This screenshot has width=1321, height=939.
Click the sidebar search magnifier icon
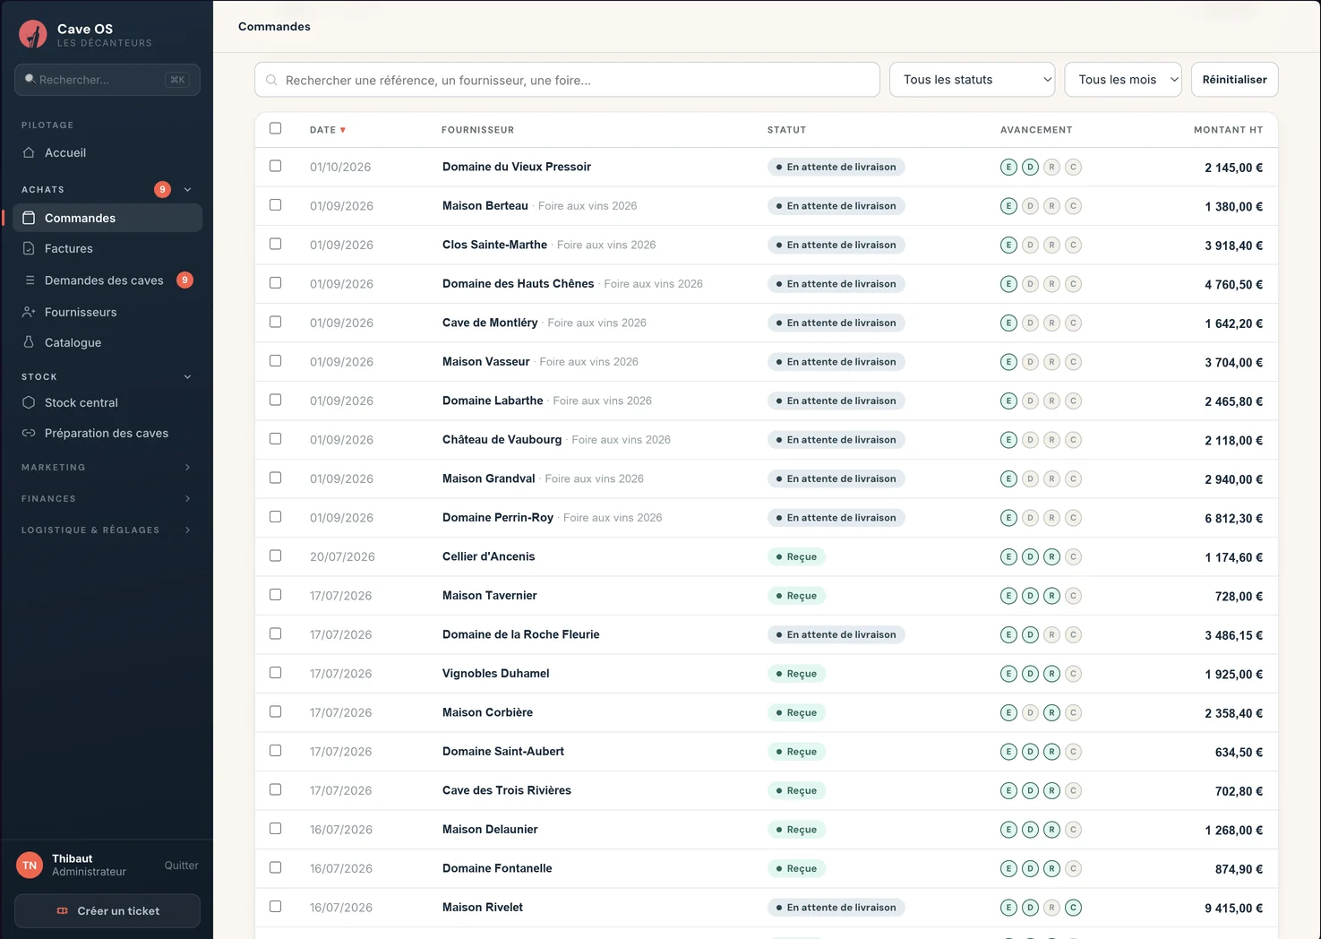(x=30, y=79)
